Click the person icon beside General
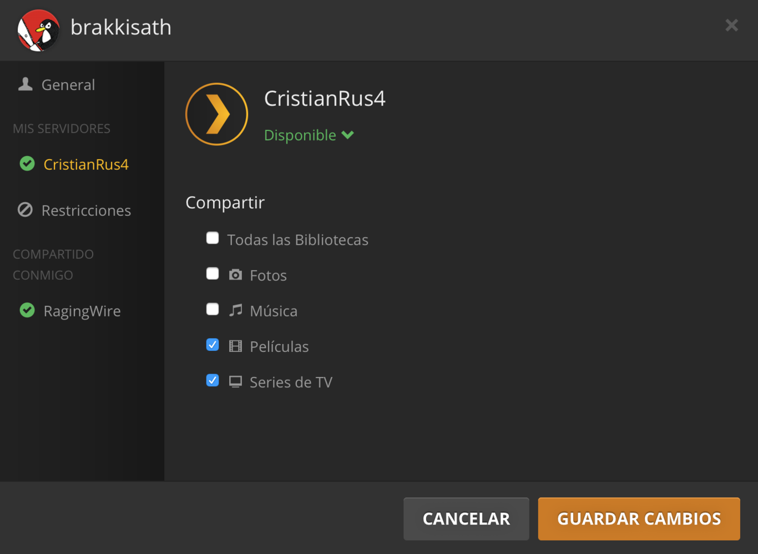Screen dimensions: 758x554 point(25,84)
